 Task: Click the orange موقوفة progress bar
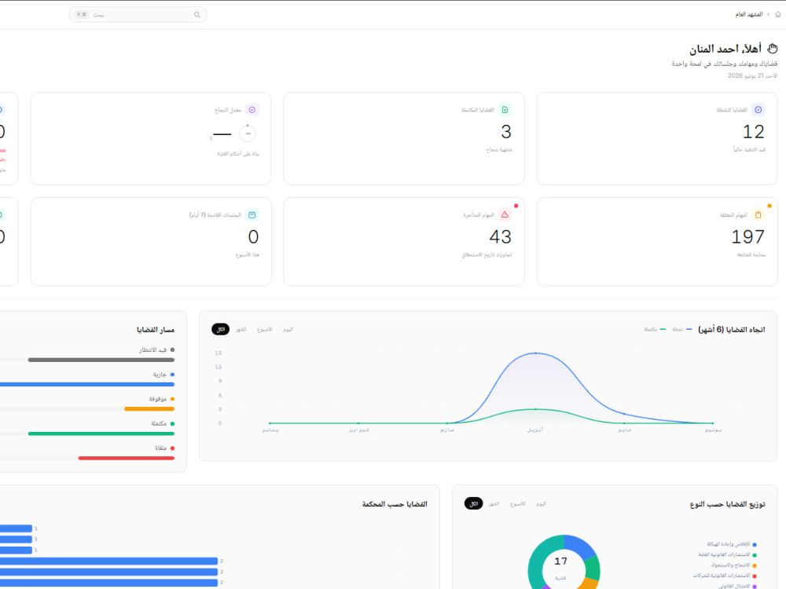click(149, 408)
